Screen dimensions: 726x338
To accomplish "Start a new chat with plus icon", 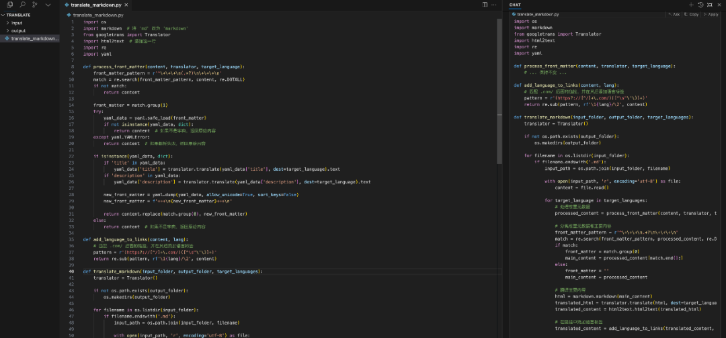I will pos(691,5).
